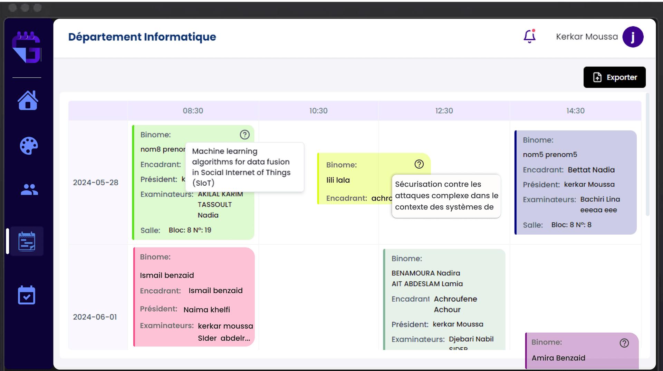Open the theme palette icon
This screenshot has height=371, width=663.
(28, 146)
